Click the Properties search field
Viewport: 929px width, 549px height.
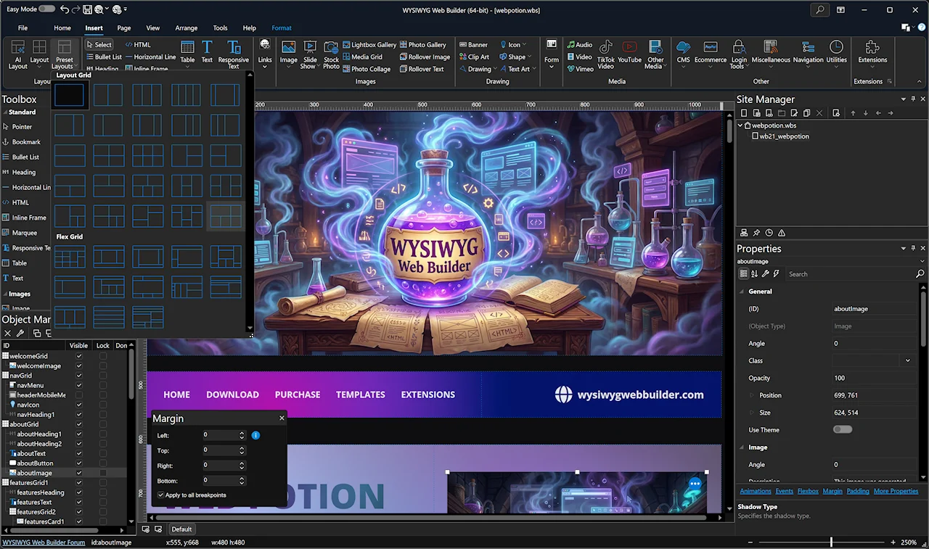[850, 274]
